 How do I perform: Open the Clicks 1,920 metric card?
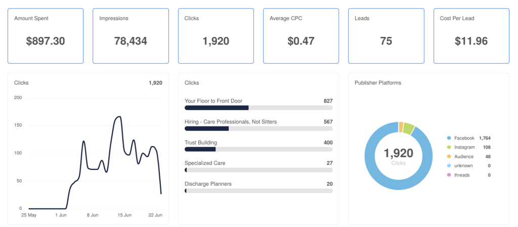(x=216, y=36)
